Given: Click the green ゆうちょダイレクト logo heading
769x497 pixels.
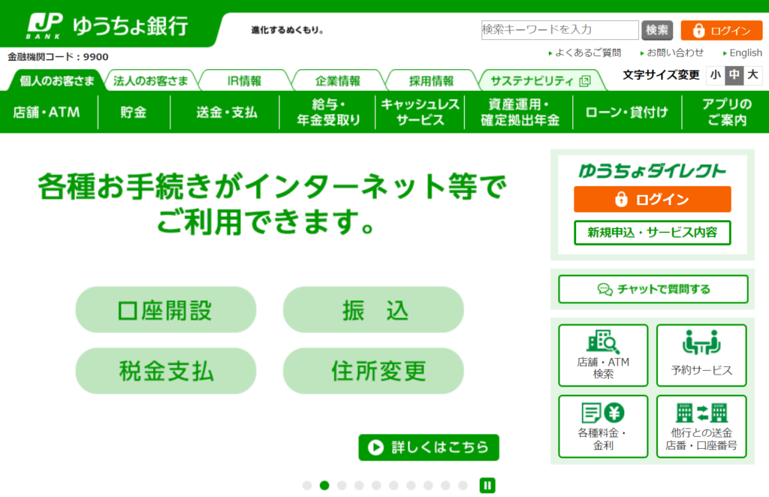Looking at the screenshot, I should (652, 170).
